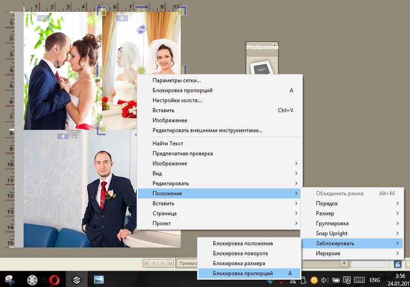This screenshot has height=287, width=410.
Task: Click the plus button in bottom bar
Action: [344, 263]
